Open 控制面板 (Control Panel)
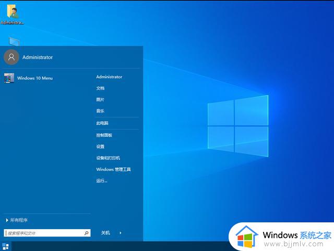Screen dimensions: 334x251 [x=104, y=135]
